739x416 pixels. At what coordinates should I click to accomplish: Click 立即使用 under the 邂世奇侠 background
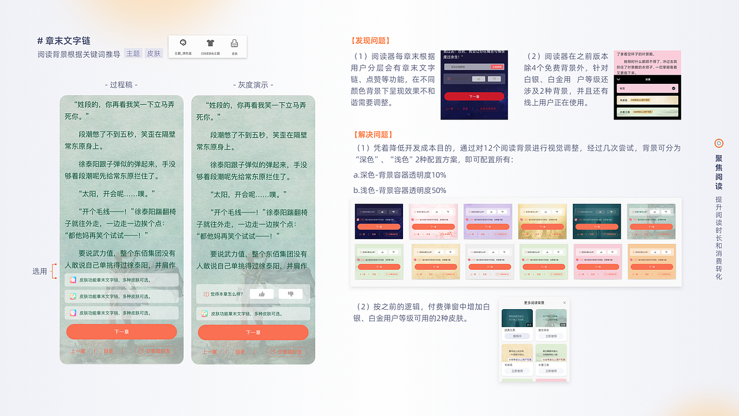(x=551, y=336)
